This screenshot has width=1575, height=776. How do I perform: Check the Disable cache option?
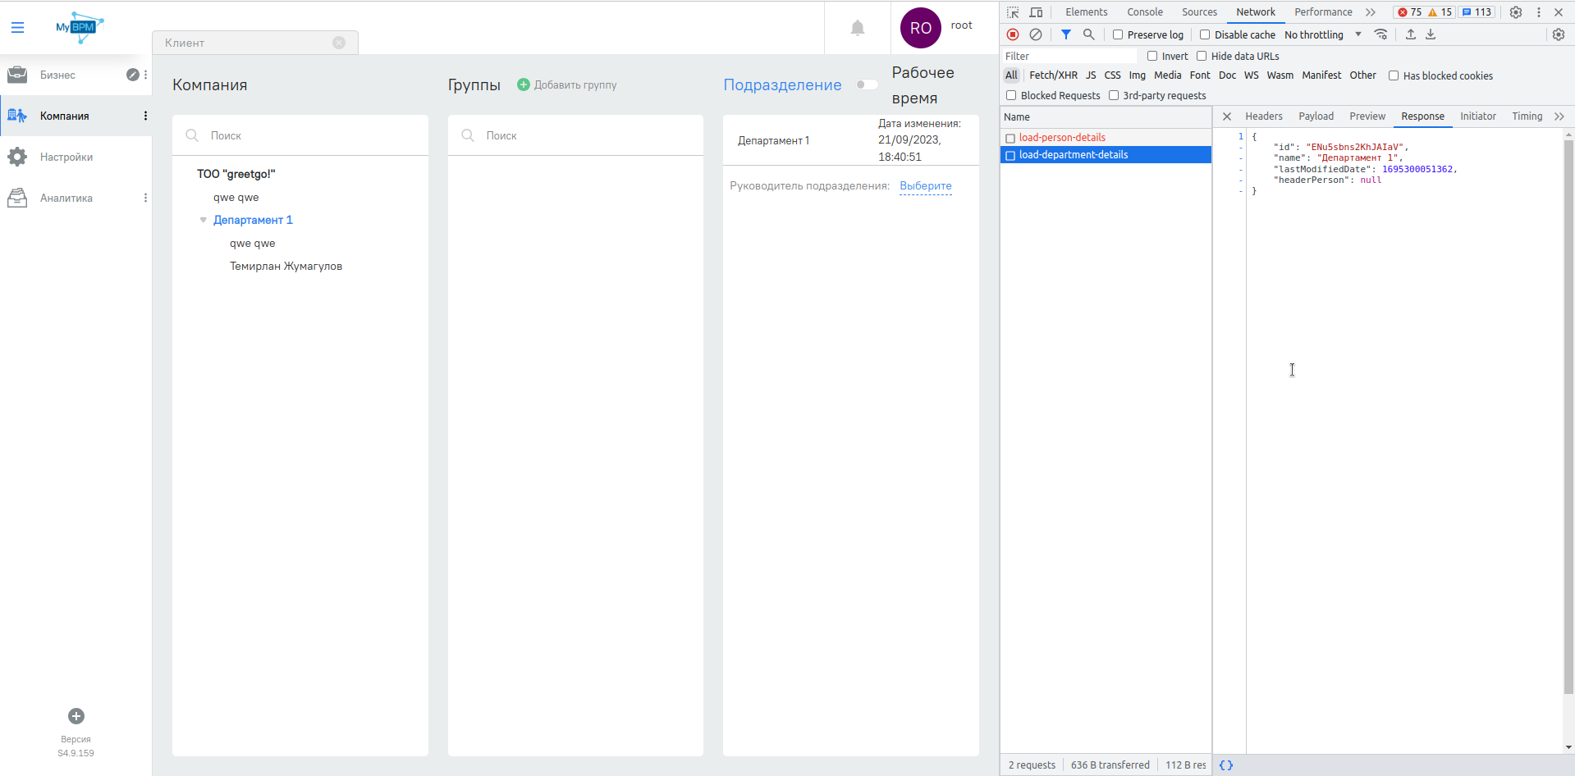tap(1205, 34)
